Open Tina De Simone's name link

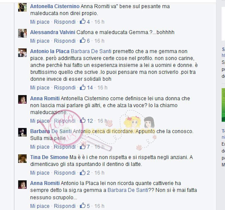pos(49,157)
